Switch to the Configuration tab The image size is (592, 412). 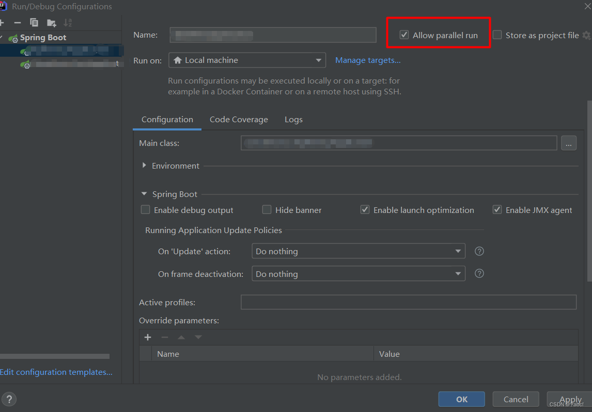[167, 120]
